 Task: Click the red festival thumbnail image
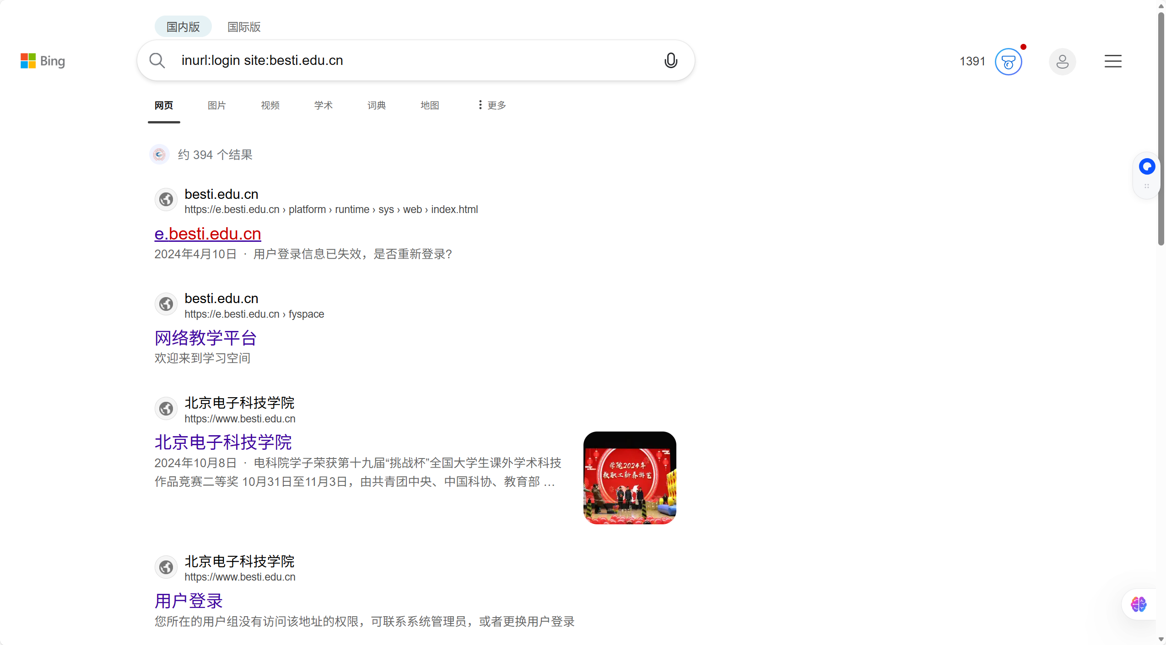(629, 478)
